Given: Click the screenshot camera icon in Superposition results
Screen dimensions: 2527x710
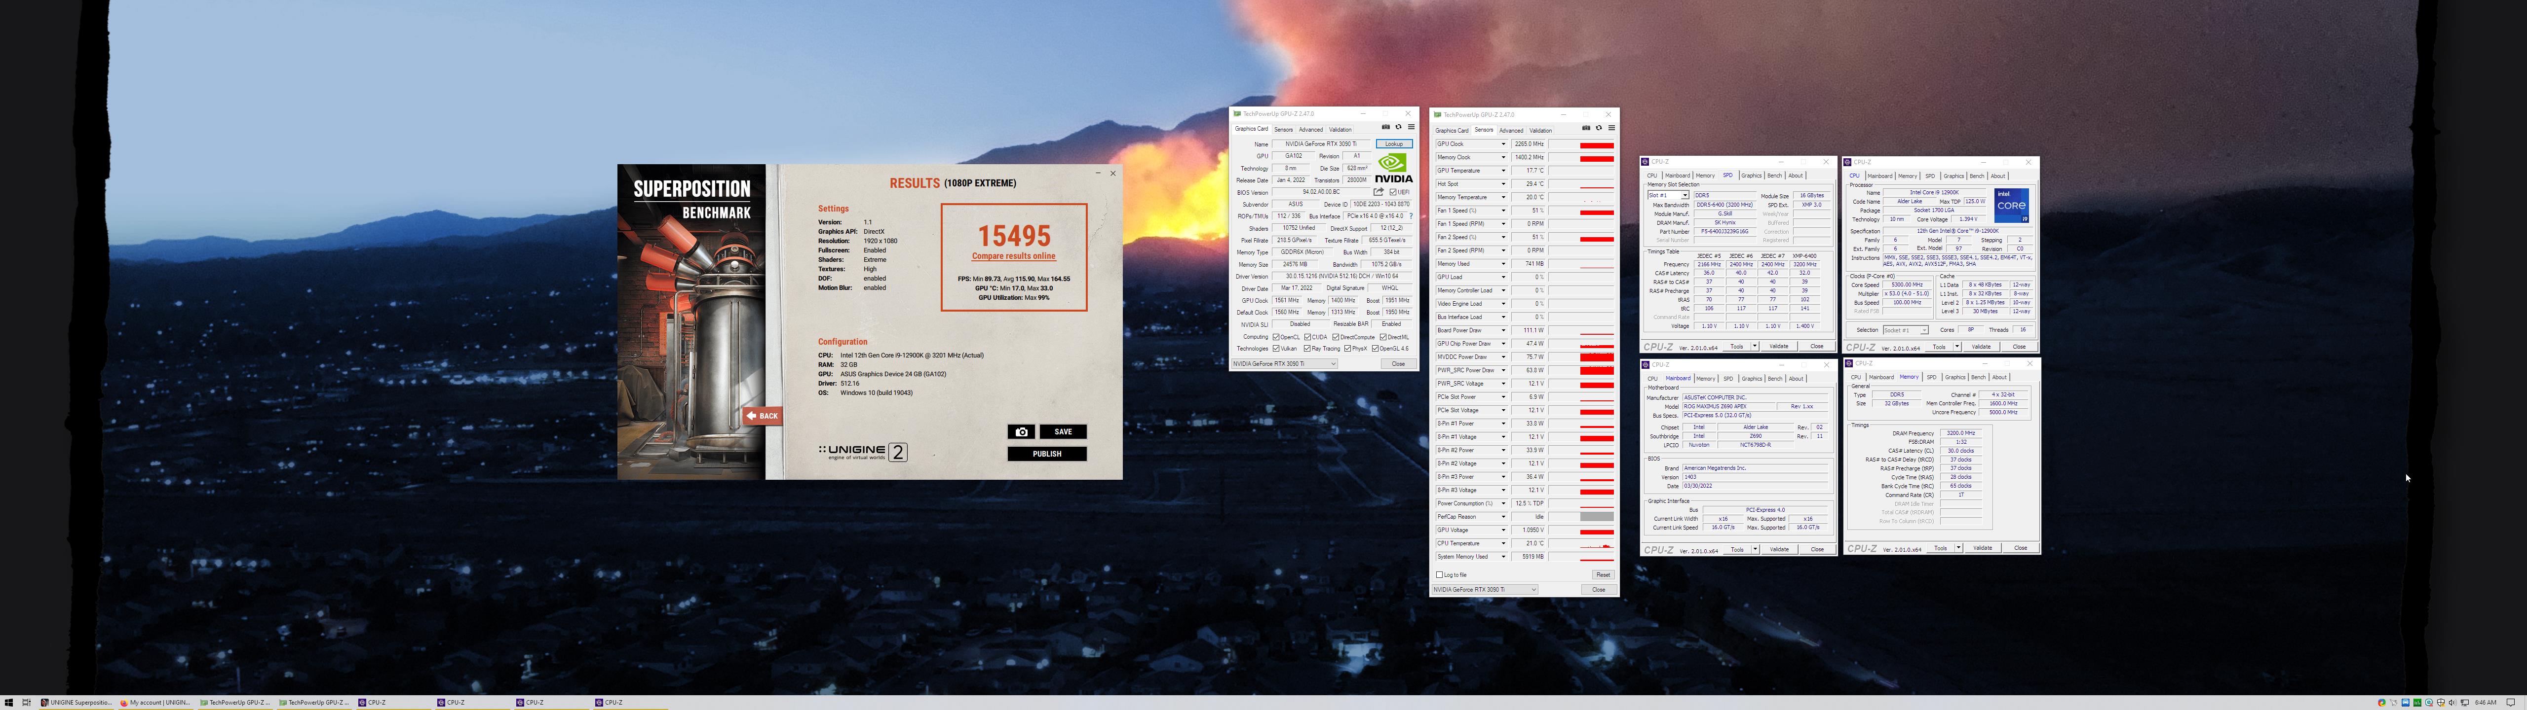Looking at the screenshot, I should click(x=1021, y=431).
